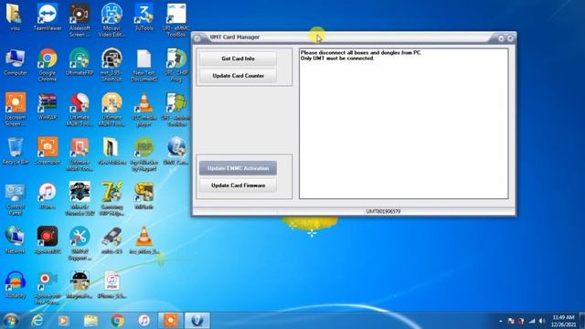Open Windows Explorer from taskbar
The width and height of the screenshot is (585, 329).
coord(90,321)
